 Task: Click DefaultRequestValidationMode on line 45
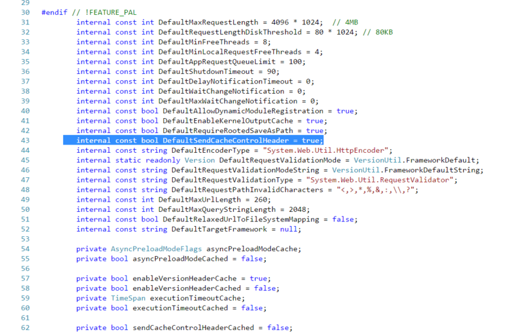click(280, 160)
